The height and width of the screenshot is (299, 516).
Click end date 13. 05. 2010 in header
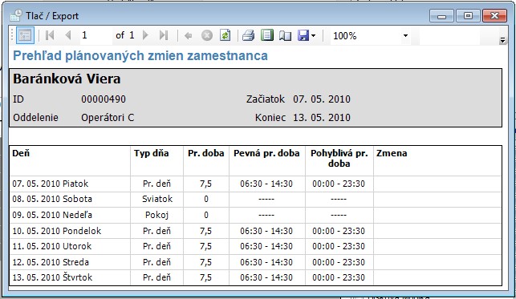click(x=322, y=117)
